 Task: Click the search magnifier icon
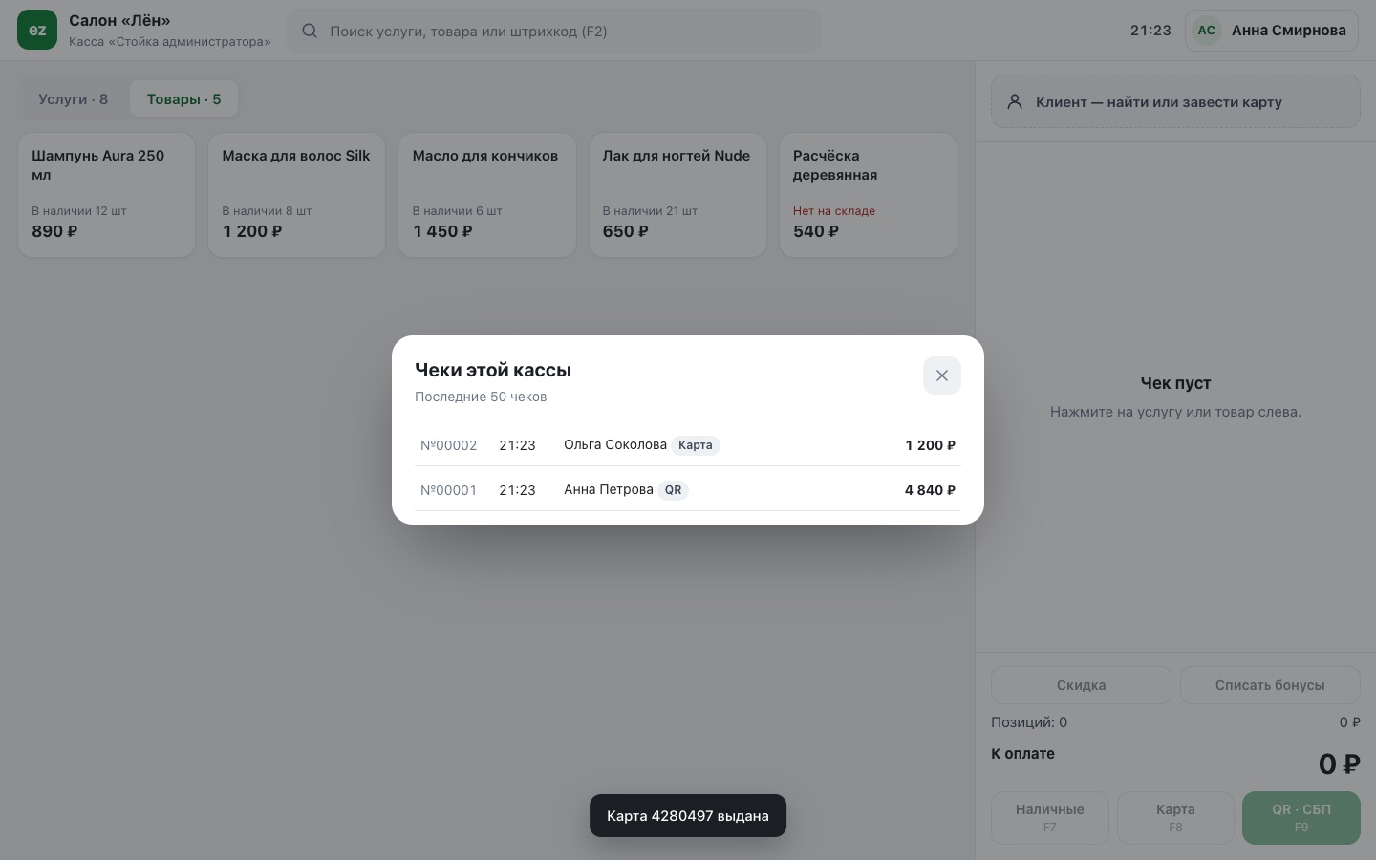click(310, 31)
